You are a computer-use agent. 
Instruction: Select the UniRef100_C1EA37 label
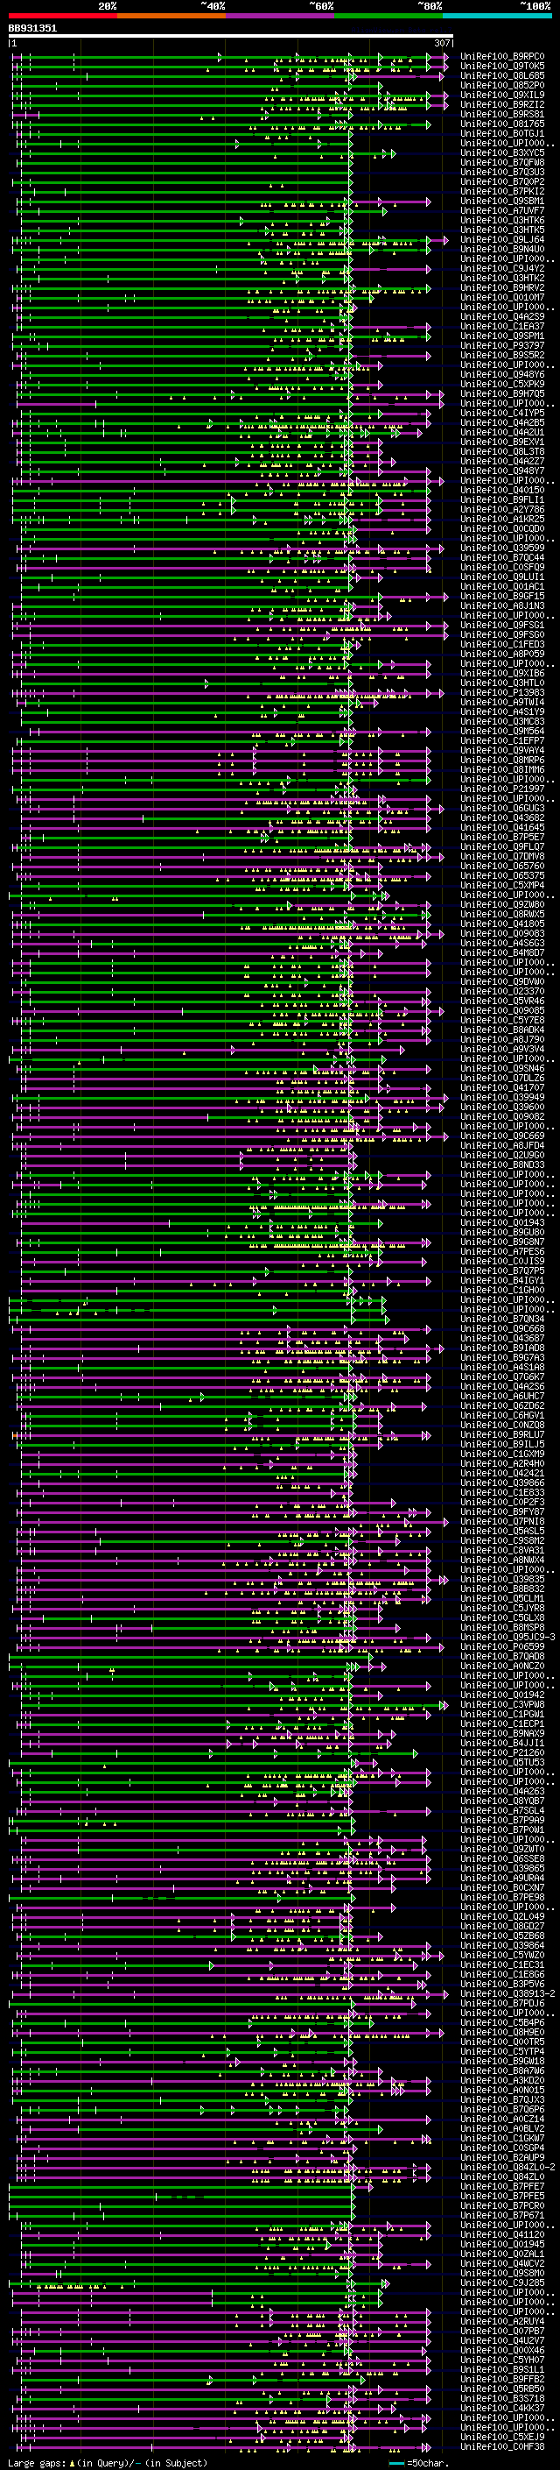click(x=502, y=326)
